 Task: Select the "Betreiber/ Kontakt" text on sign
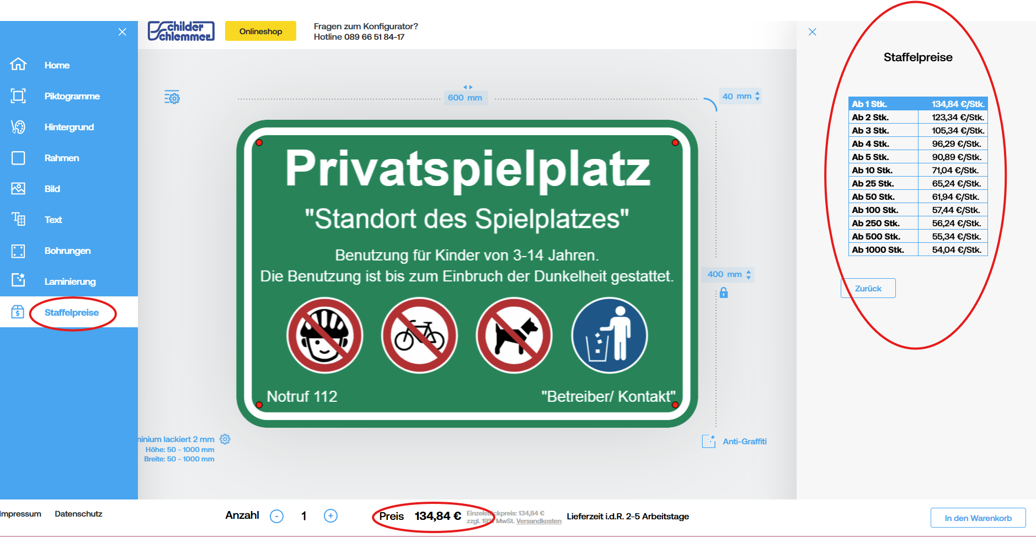coord(608,396)
